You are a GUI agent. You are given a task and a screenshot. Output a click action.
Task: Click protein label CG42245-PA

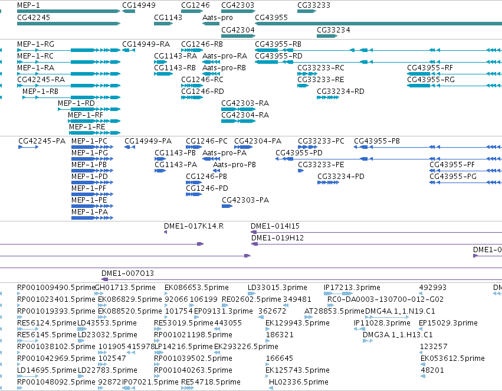coord(42,141)
